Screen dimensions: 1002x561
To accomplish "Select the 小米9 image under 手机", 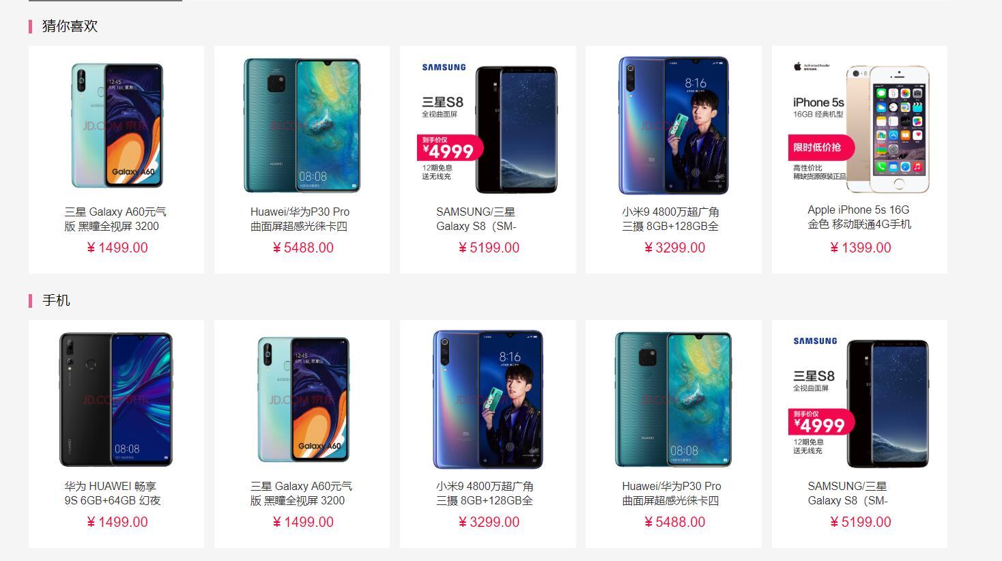I will click(x=488, y=400).
